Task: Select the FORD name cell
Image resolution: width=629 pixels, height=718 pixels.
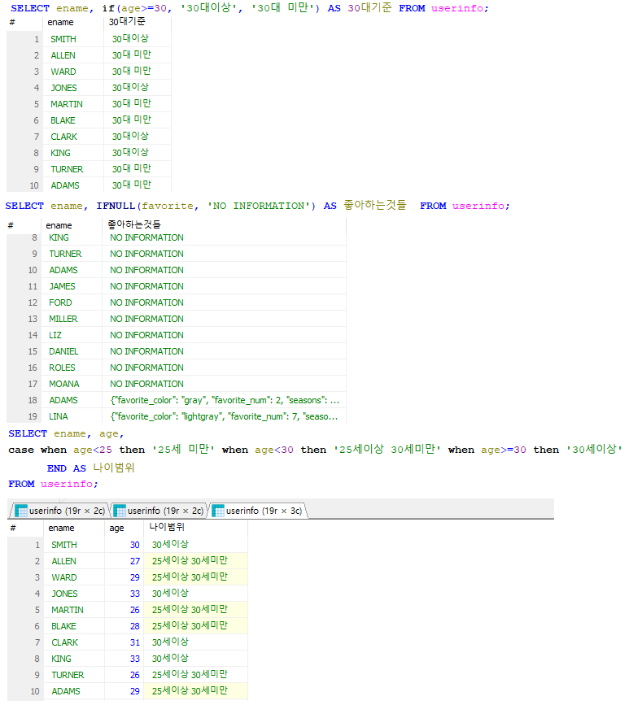Action: (72, 302)
